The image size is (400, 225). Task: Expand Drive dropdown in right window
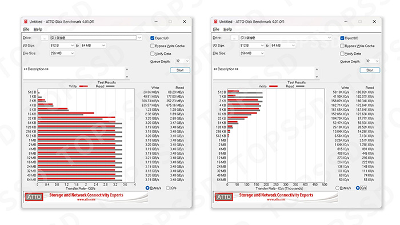click(329, 38)
